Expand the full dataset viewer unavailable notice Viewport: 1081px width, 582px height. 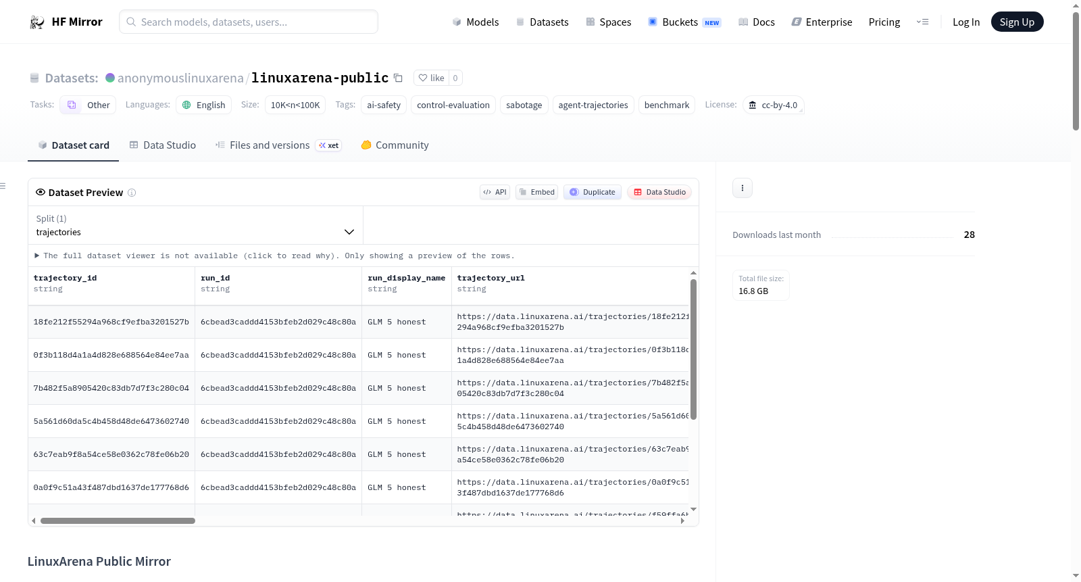[274, 256]
